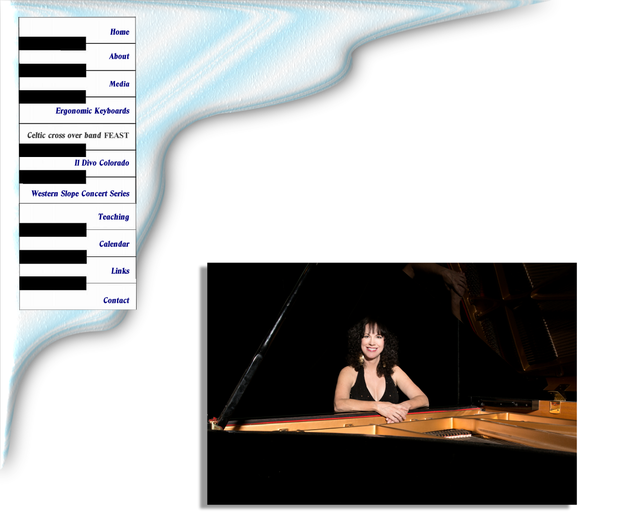The width and height of the screenshot is (629, 523).
Task: Click black piano key between Home and About
Action: 53,44
